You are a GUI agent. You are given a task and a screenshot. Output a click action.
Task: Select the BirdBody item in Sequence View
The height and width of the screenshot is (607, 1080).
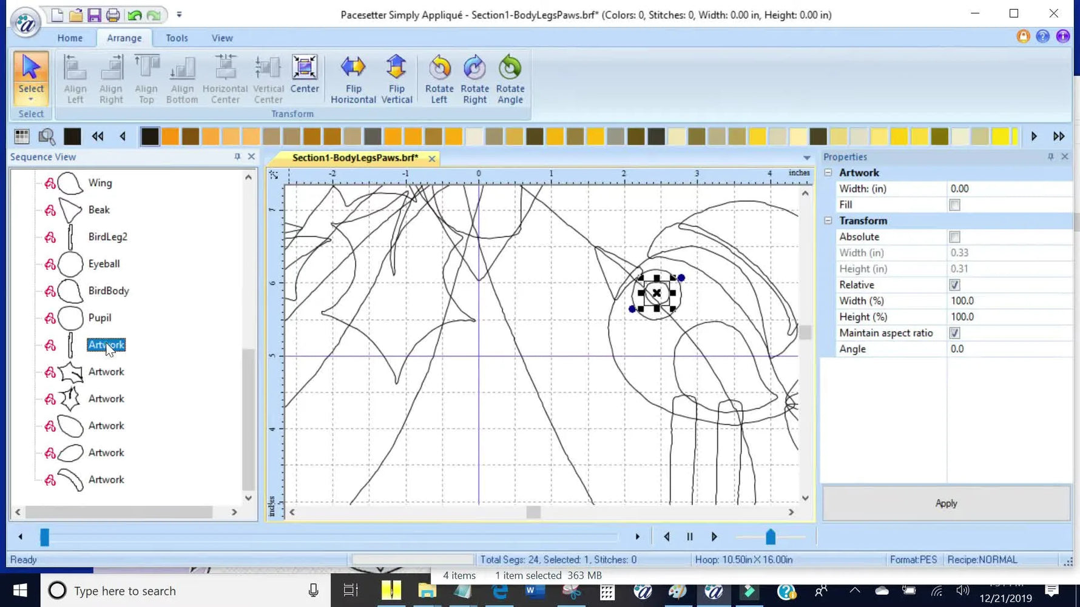pos(108,290)
